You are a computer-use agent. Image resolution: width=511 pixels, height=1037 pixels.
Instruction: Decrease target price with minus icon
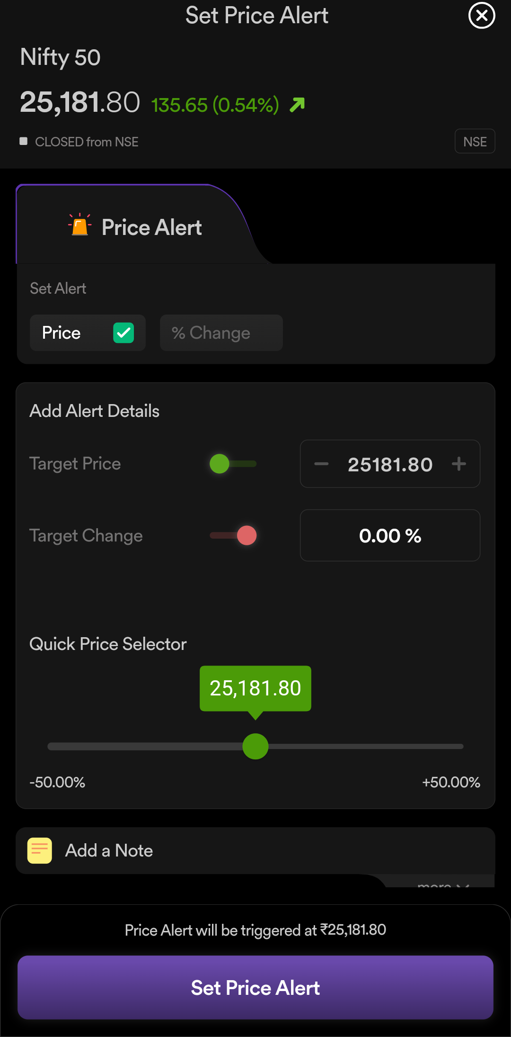[321, 464]
